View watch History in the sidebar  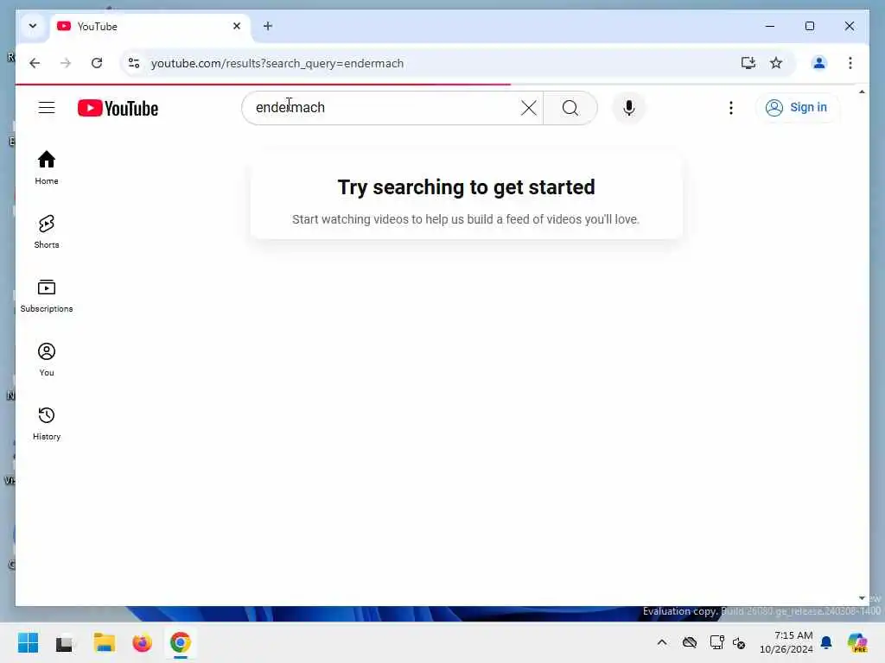coord(47,423)
